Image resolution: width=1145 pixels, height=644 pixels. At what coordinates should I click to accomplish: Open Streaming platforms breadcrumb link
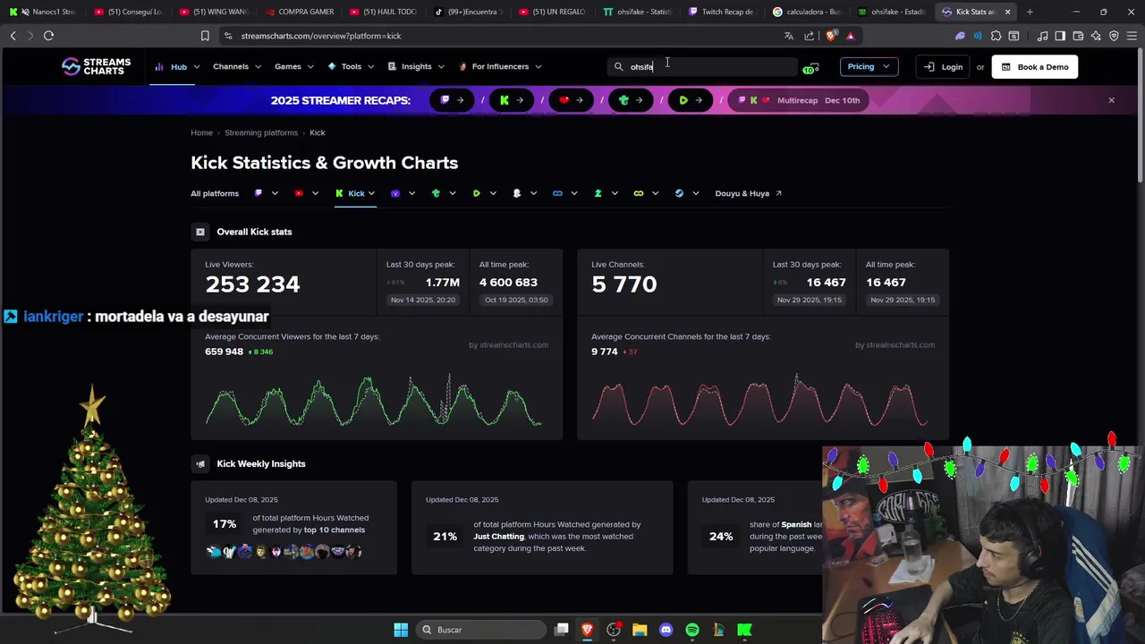tap(261, 132)
